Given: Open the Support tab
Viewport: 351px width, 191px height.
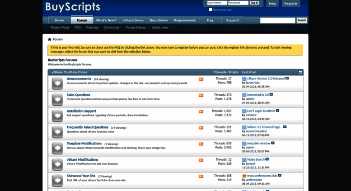Looking at the screenshot, I should pyautogui.click(x=232, y=20).
